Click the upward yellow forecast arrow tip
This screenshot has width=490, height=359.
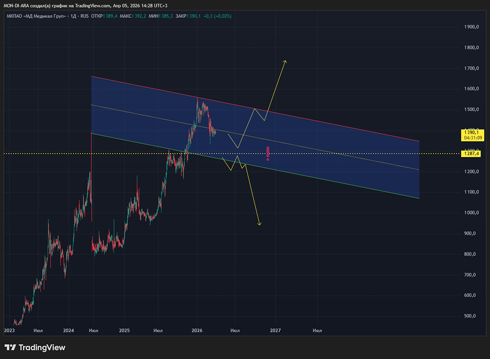tap(285, 61)
